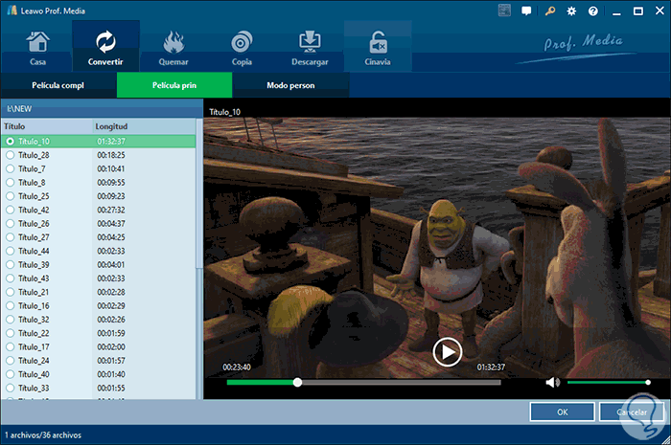Click the volume slider handle

[x=648, y=382]
